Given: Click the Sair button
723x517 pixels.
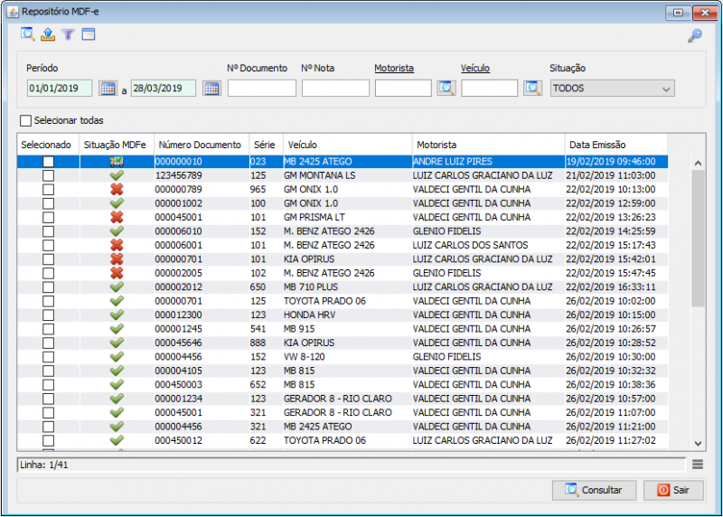Looking at the screenshot, I should [x=673, y=490].
